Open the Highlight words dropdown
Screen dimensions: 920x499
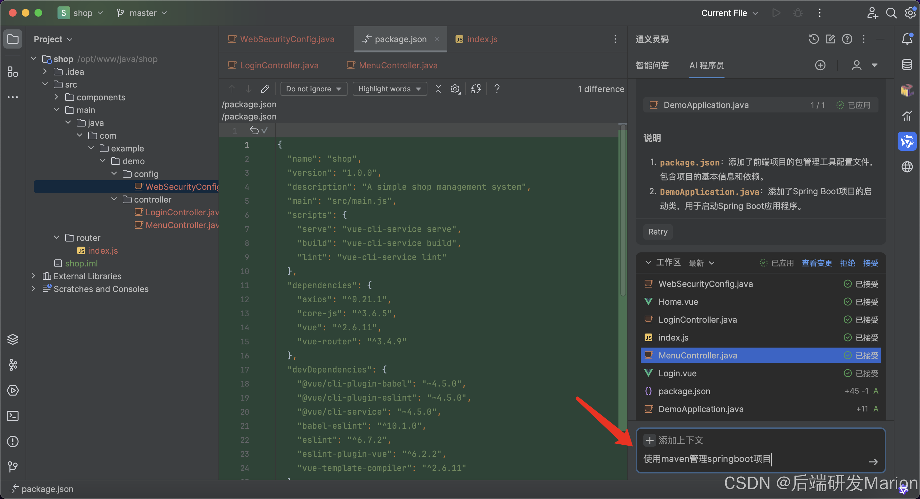pos(389,88)
